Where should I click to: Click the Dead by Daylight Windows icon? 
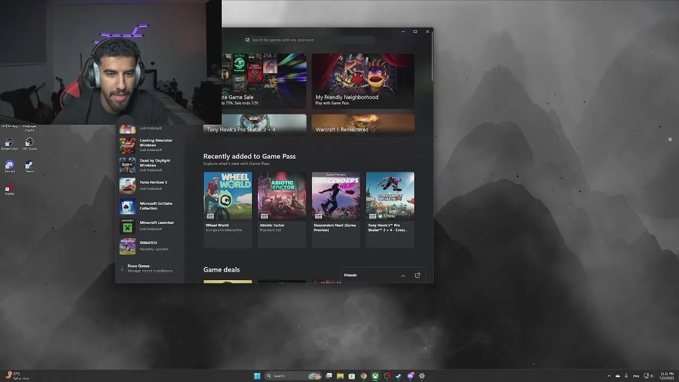(x=127, y=165)
